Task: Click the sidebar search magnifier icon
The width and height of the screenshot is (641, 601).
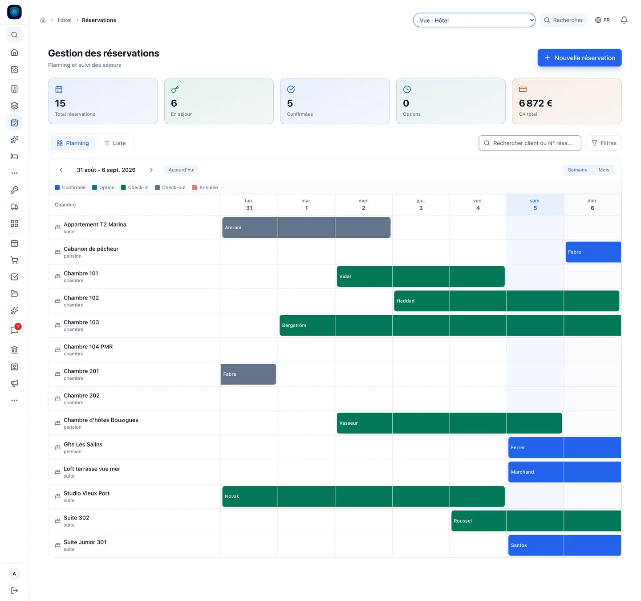Action: 14,35
